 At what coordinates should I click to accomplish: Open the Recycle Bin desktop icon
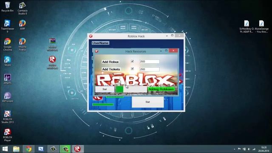[7, 7]
